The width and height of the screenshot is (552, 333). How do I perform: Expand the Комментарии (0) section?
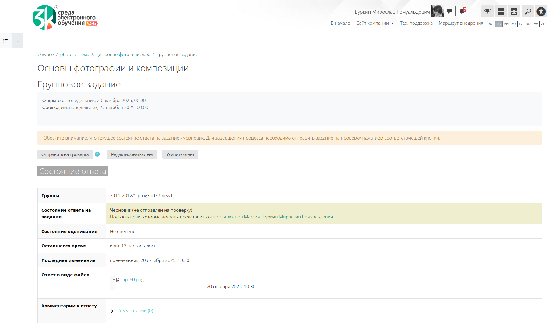click(x=135, y=311)
